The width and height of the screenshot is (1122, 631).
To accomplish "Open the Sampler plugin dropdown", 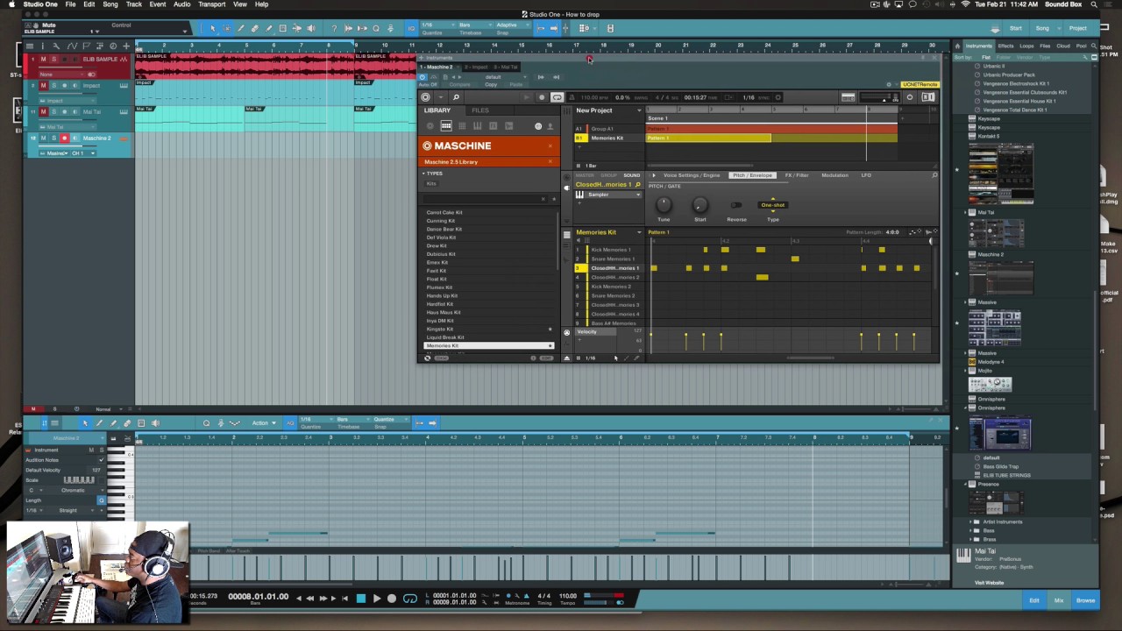I will [x=613, y=195].
